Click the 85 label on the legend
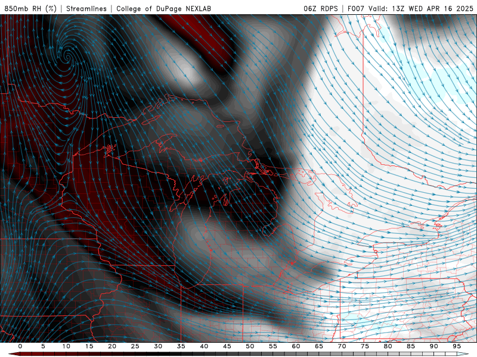Viewport: 477px width, 357px height. click(411, 346)
